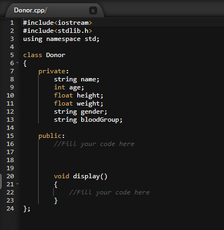The width and height of the screenshot is (224, 230).
Task: Click the opening brace on line 6
Action: [25, 64]
